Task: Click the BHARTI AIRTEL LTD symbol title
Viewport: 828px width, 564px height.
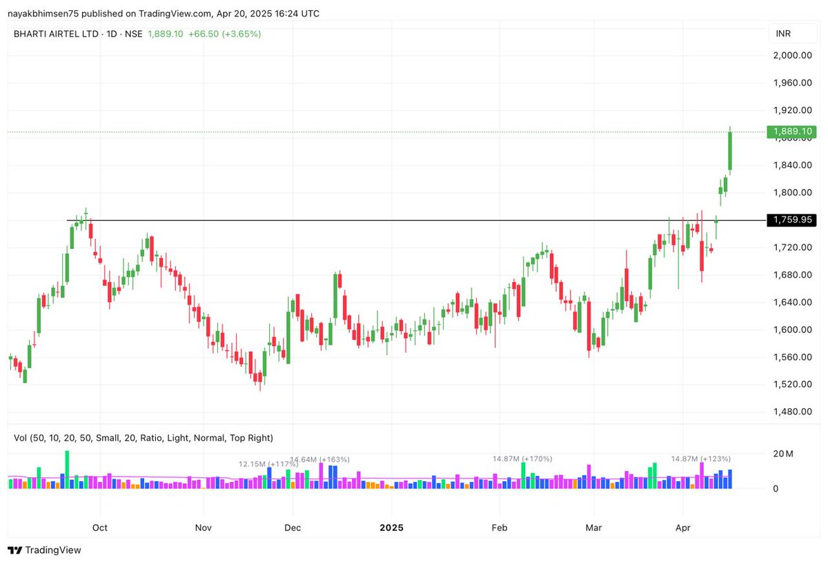Action: click(58, 34)
